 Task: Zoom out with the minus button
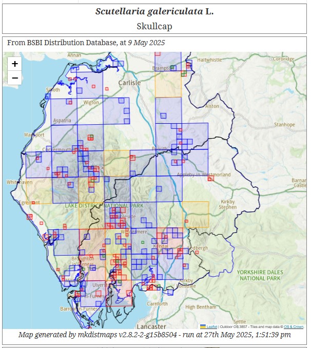pyautogui.click(x=15, y=78)
